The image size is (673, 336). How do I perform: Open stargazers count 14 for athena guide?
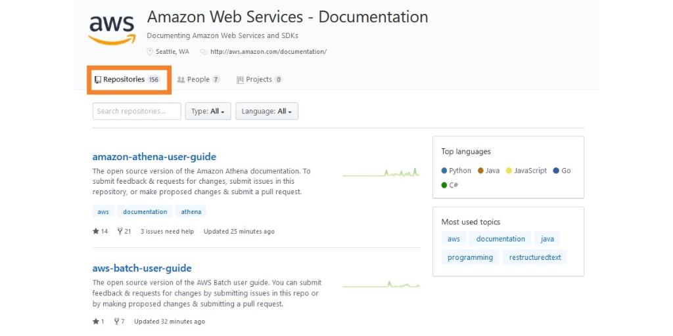click(100, 232)
